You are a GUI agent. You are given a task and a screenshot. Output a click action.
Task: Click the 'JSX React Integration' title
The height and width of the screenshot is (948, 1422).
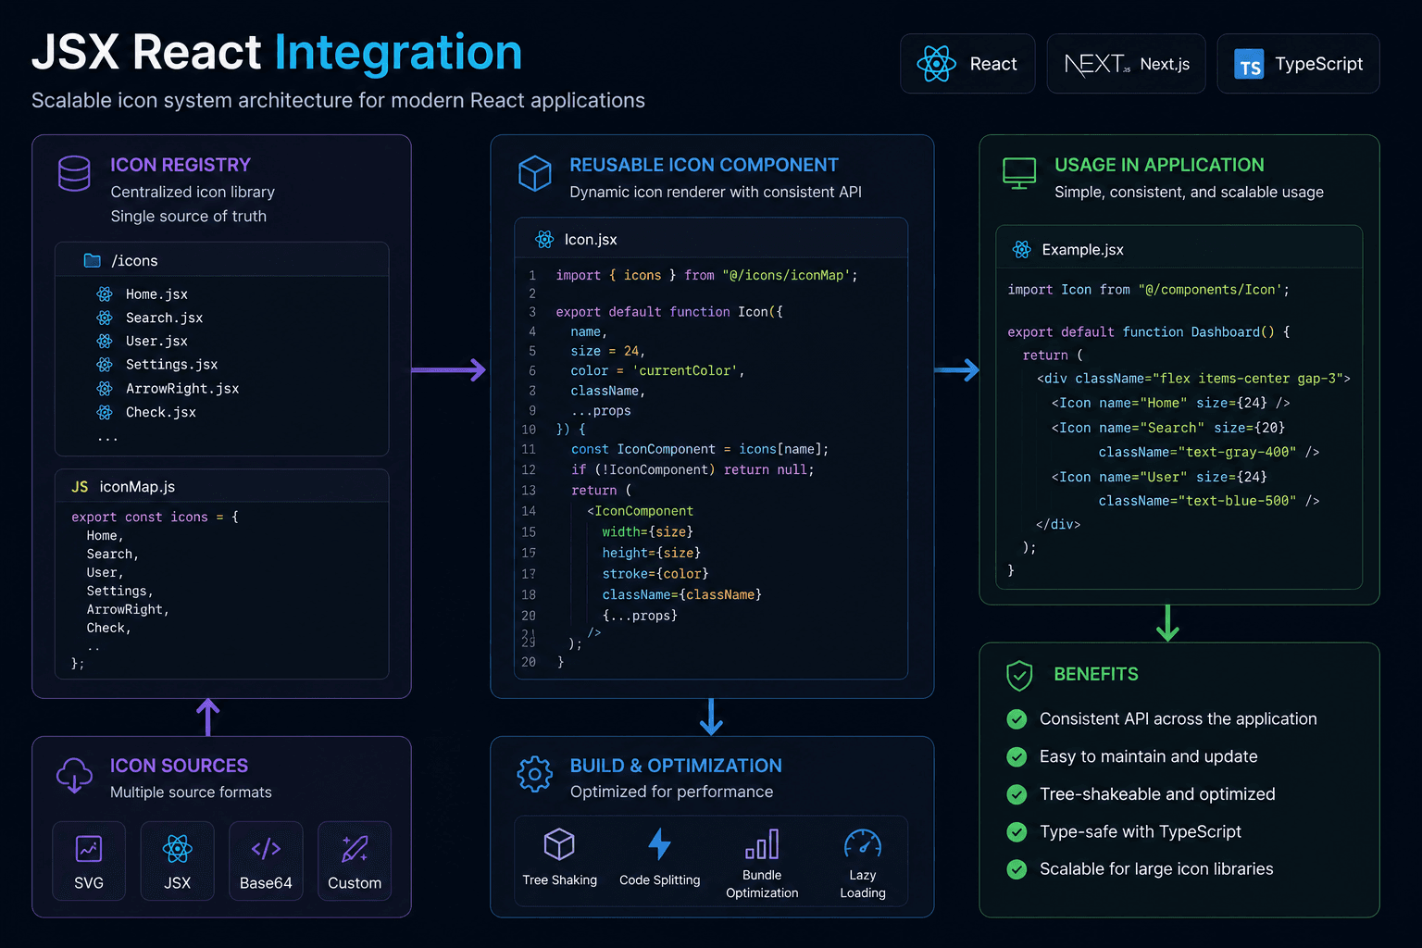click(277, 52)
